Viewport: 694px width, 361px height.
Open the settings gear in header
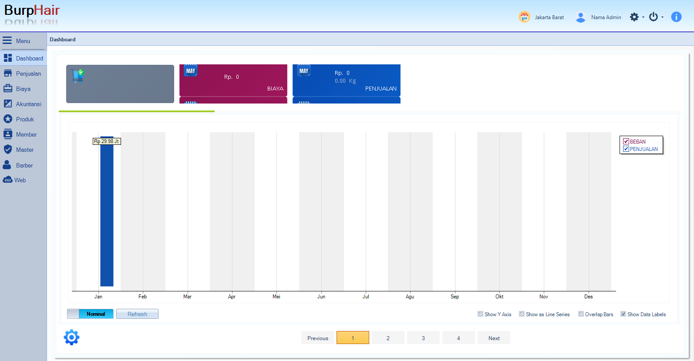coord(634,17)
